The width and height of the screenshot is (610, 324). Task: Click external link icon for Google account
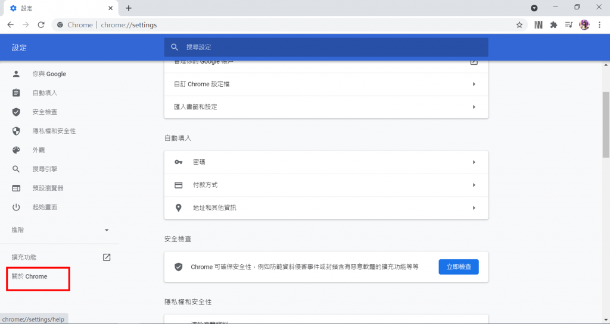tap(474, 62)
